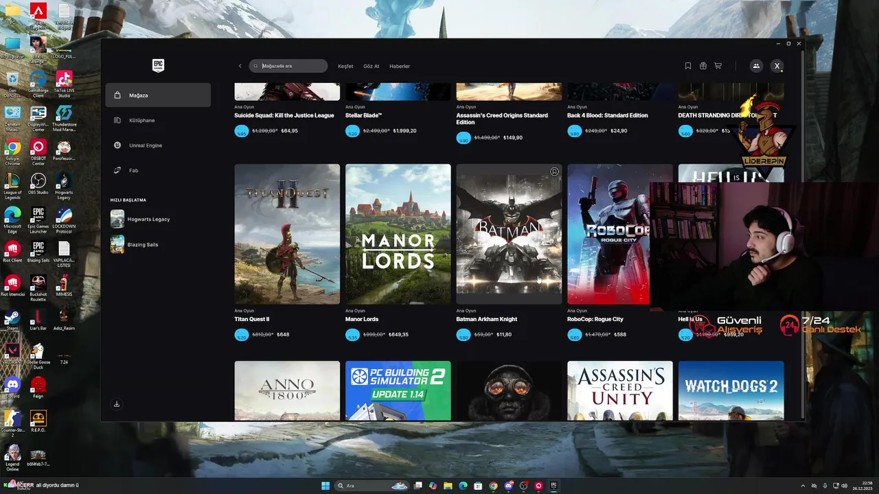
Task: Open Google Chrome desktop shortcut
Action: click(x=12, y=152)
